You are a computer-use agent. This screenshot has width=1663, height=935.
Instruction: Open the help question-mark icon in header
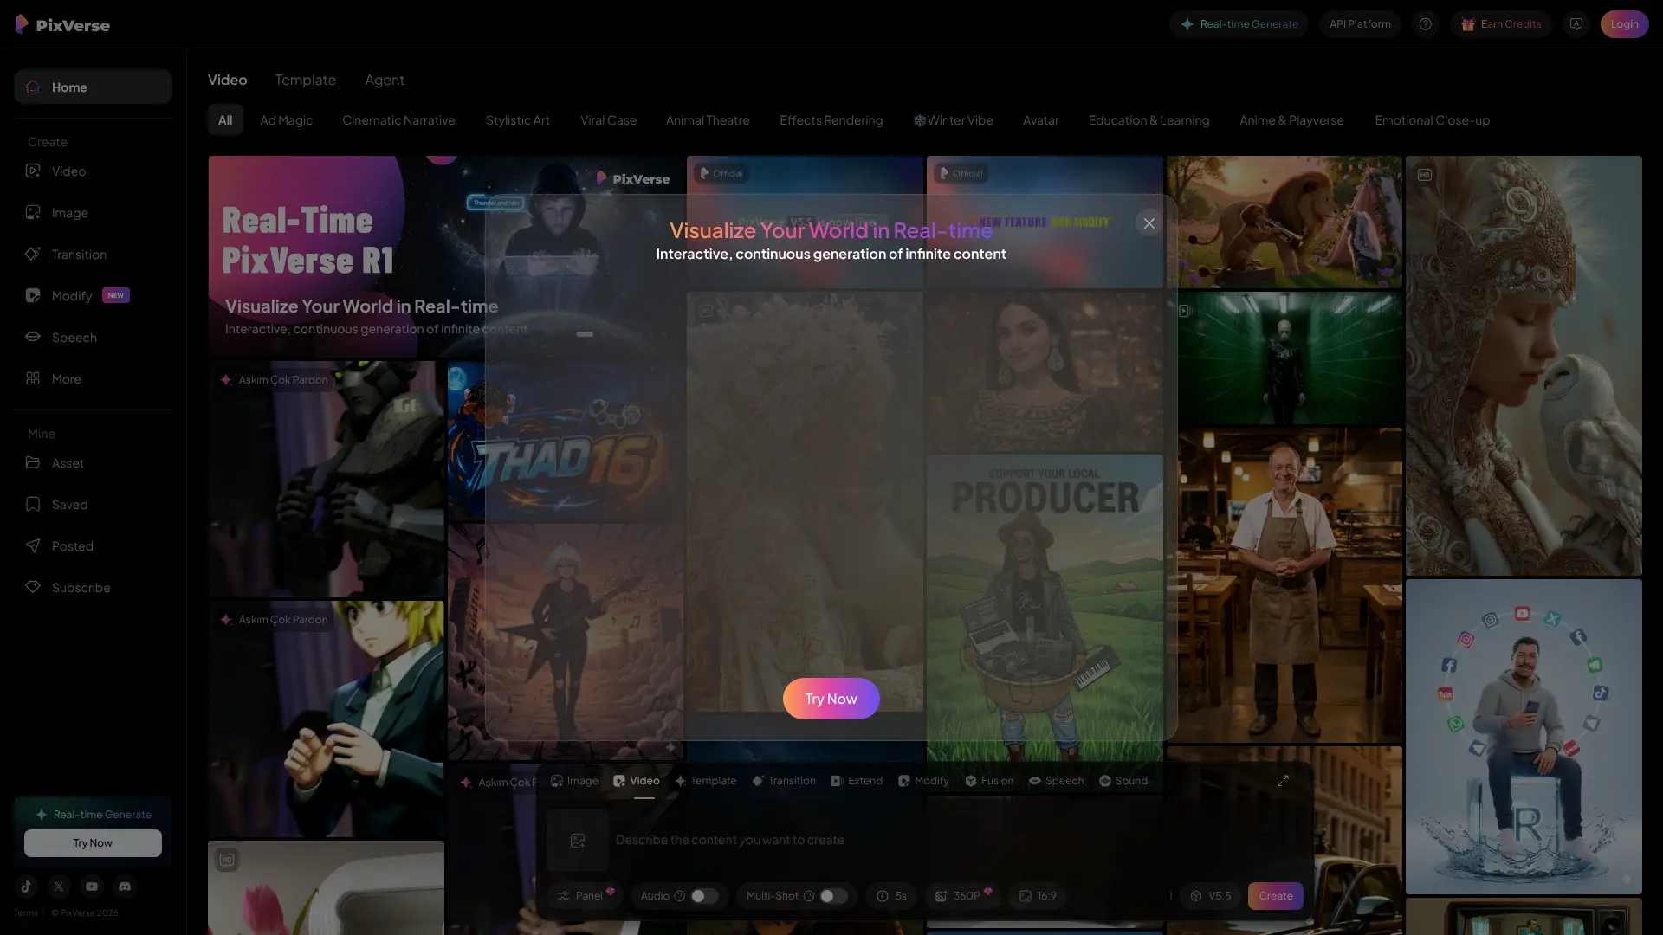pyautogui.click(x=1425, y=24)
